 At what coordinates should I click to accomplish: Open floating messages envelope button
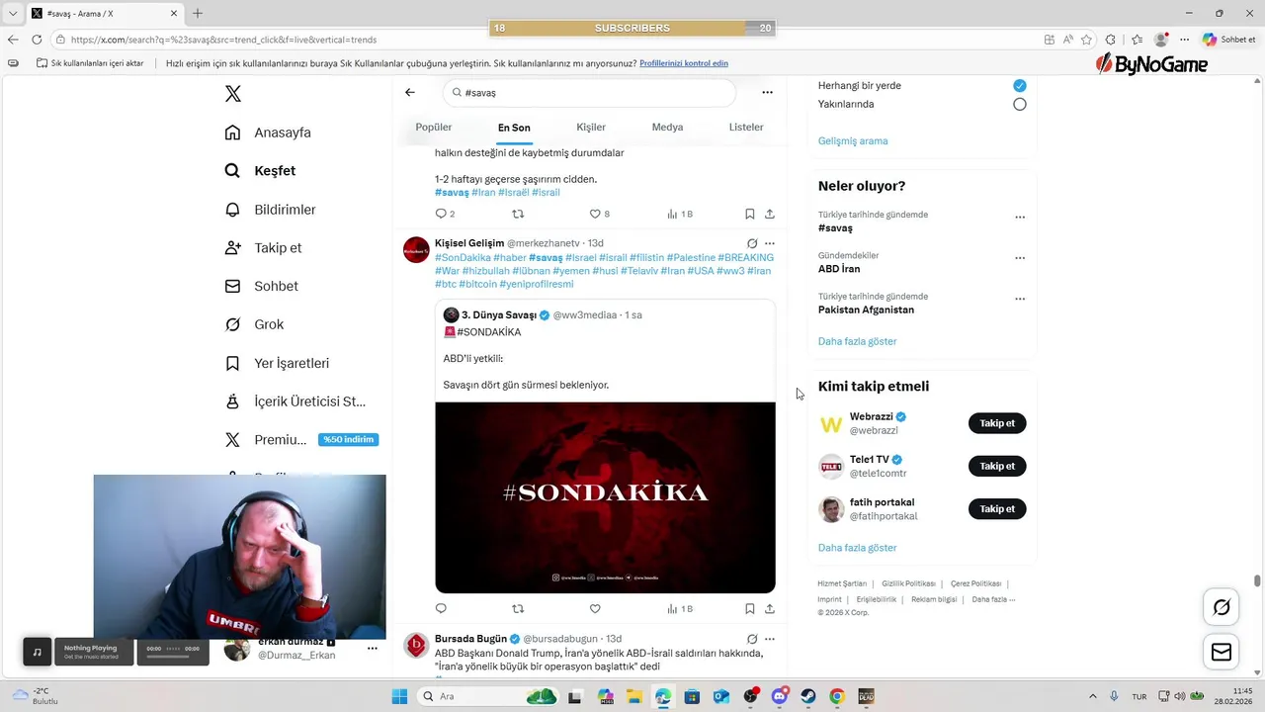1222,652
